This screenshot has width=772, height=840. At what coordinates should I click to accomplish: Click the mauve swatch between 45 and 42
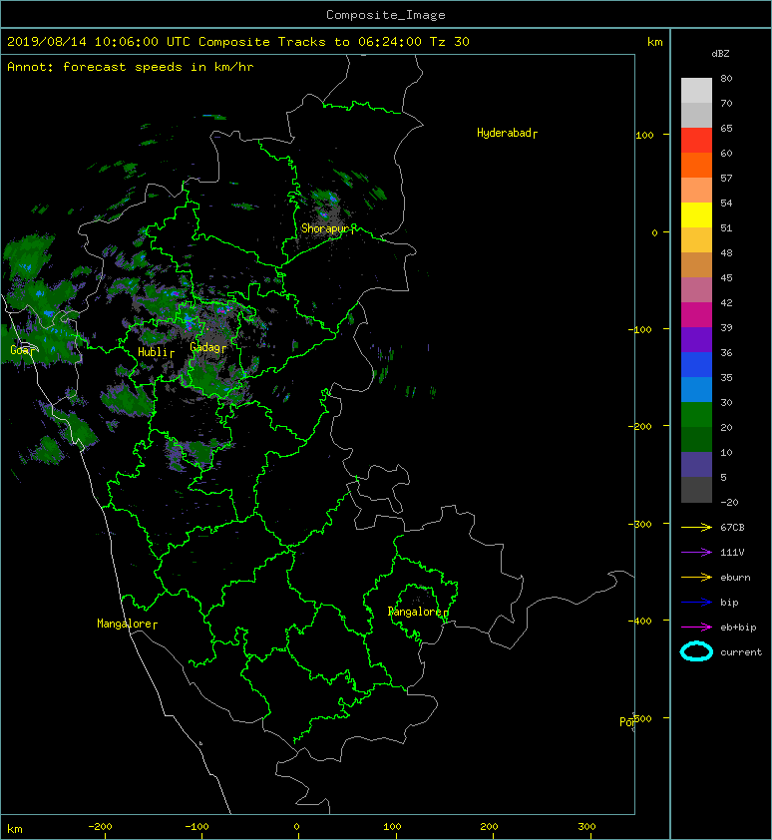pyautogui.click(x=696, y=290)
